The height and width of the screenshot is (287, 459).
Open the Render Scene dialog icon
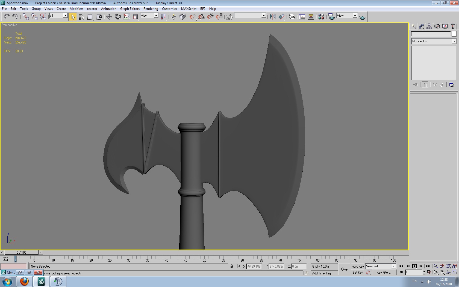coord(331,17)
